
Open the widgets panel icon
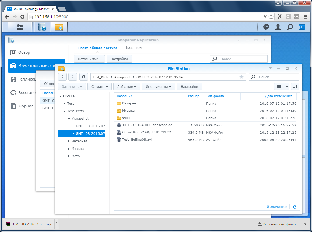(x=302, y=27)
